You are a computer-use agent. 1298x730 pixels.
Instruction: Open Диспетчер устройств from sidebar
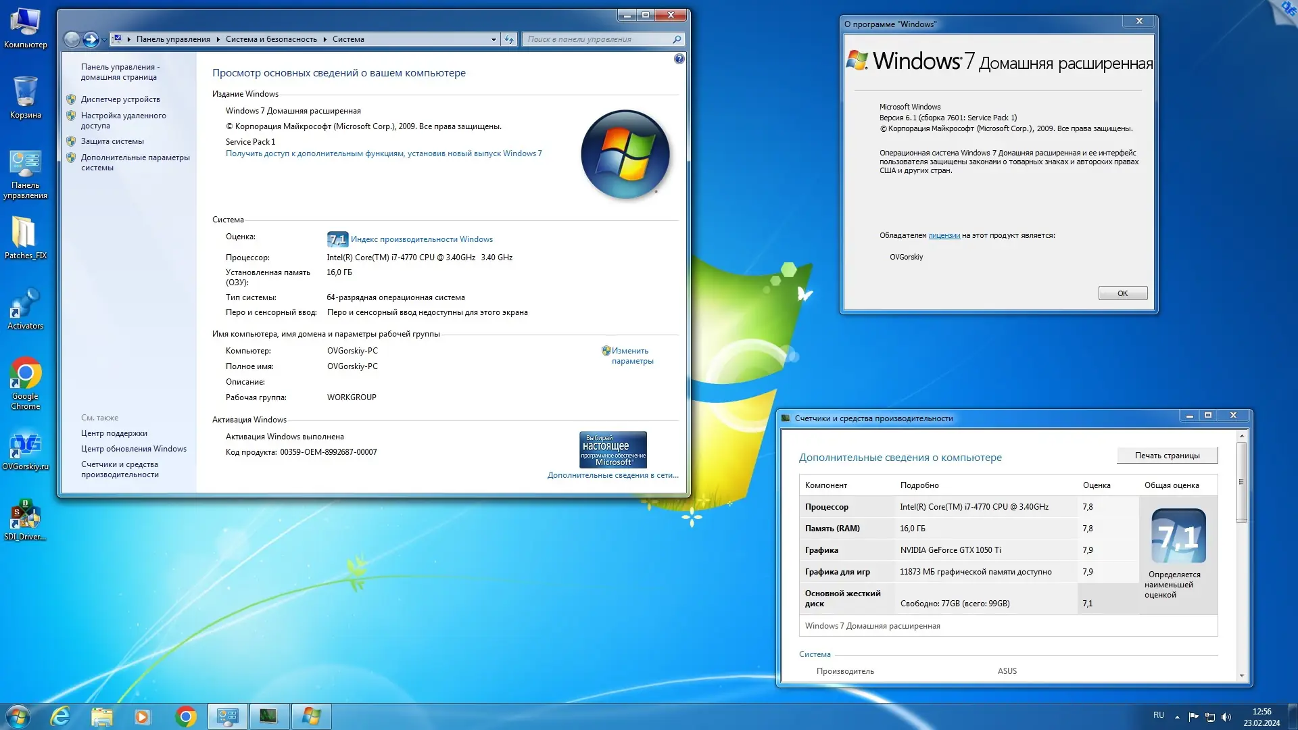120,99
